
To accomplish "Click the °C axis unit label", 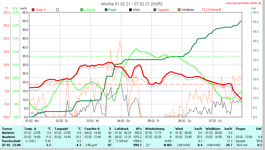I will click(6, 8).
